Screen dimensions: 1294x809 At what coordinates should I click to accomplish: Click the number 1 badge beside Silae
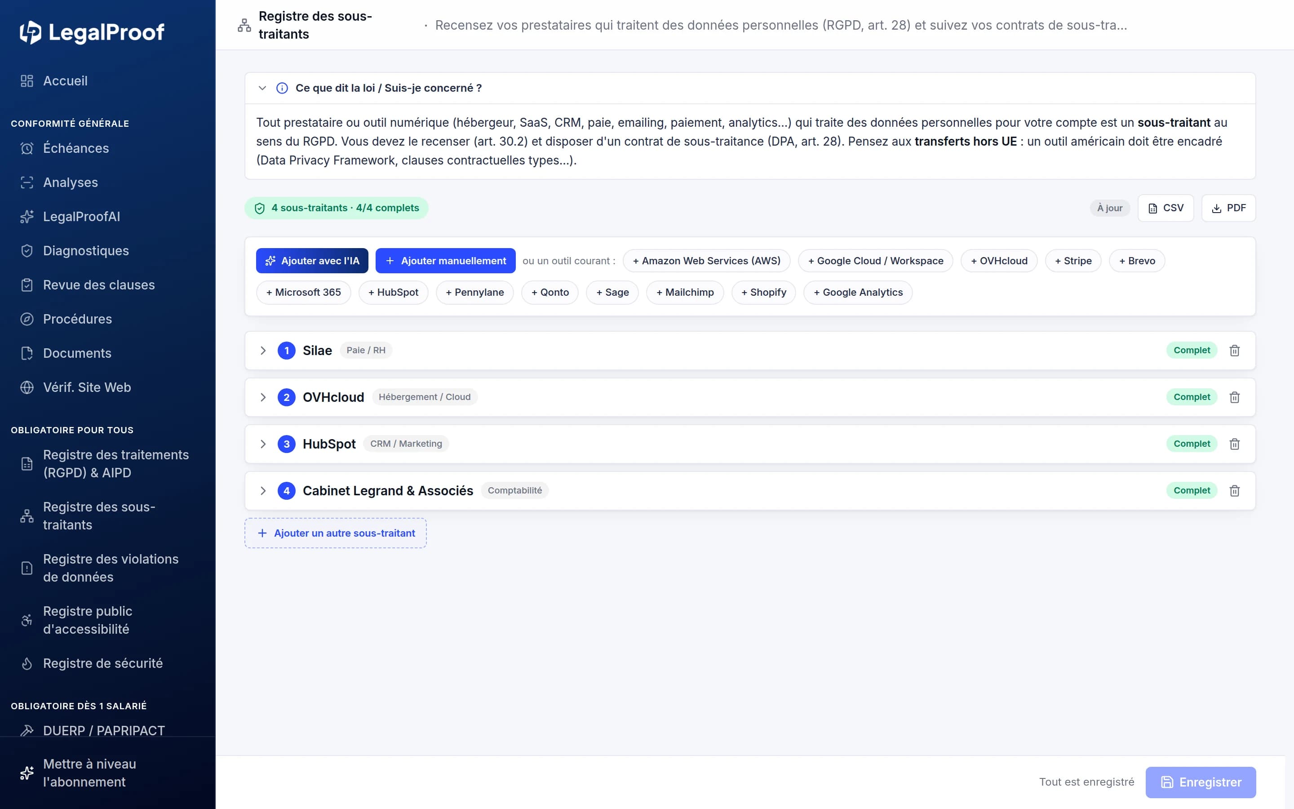287,351
